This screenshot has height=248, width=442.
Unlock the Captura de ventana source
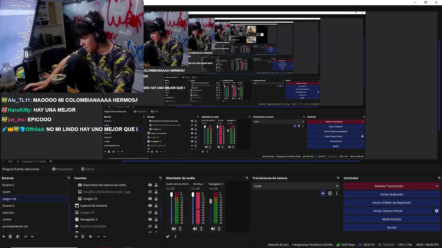(156, 206)
